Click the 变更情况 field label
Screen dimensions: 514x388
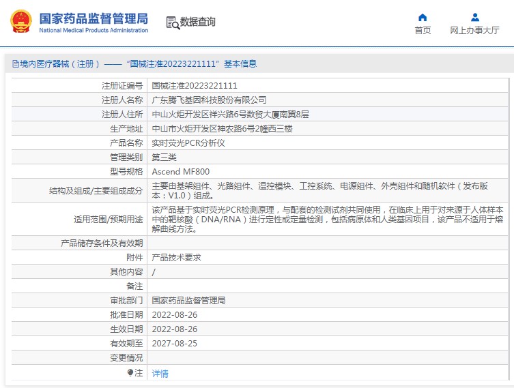point(126,358)
